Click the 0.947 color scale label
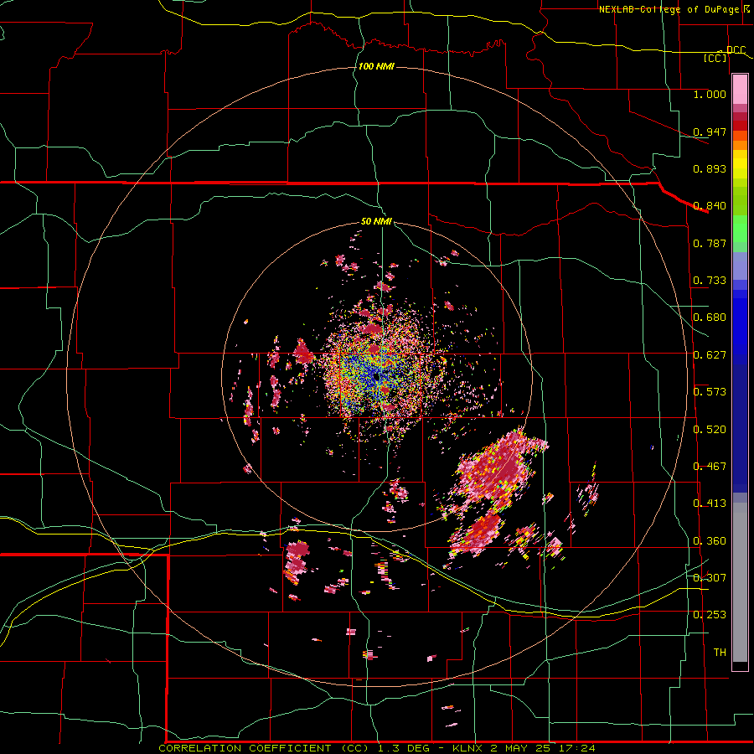The image size is (754, 754). pos(710,132)
